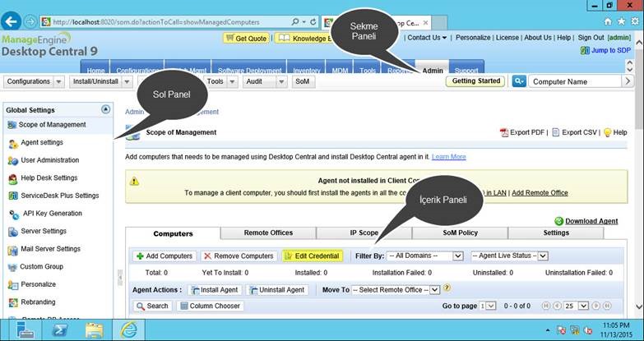Open the Learn More link

pyautogui.click(x=448, y=157)
